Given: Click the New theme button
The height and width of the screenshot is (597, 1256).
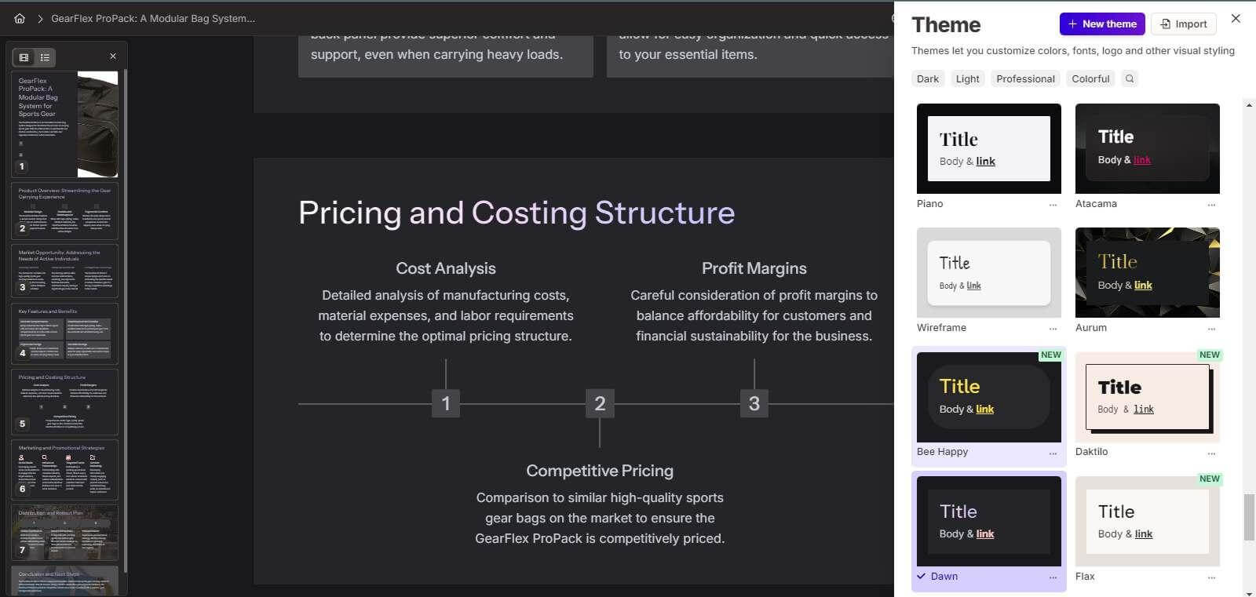Looking at the screenshot, I should tap(1102, 24).
